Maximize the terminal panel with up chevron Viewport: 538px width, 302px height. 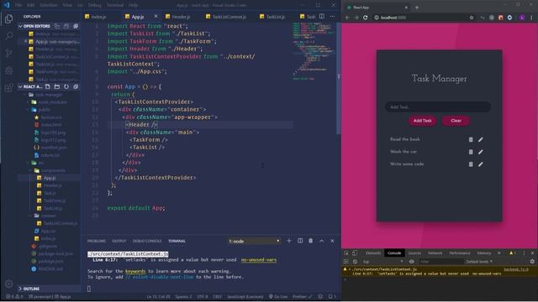click(x=321, y=241)
